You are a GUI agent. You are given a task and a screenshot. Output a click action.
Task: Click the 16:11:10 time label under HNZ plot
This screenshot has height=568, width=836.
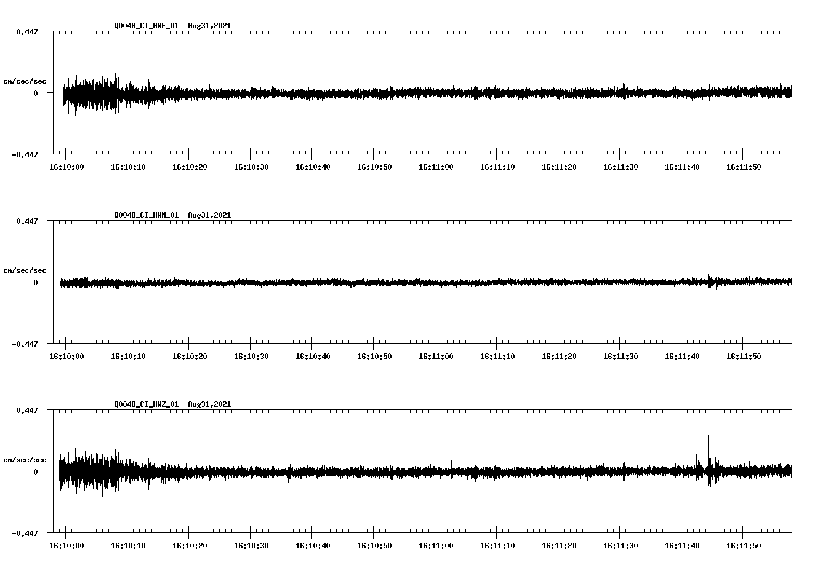497,546
